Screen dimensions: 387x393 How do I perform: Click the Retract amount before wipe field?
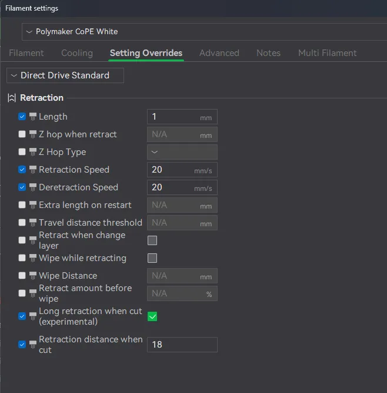[x=182, y=293]
